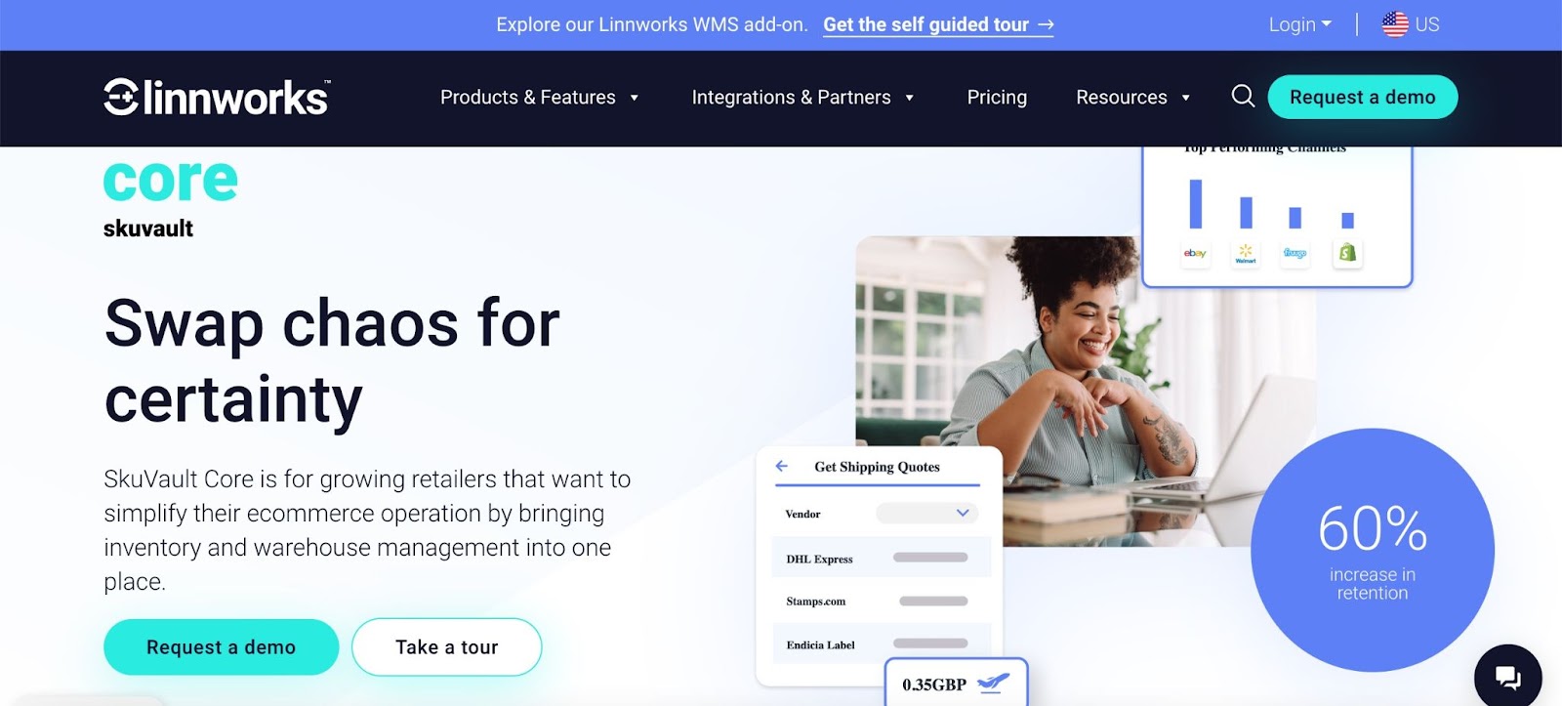Click Request a demo in navbar
This screenshot has width=1562, height=706.
click(1363, 97)
